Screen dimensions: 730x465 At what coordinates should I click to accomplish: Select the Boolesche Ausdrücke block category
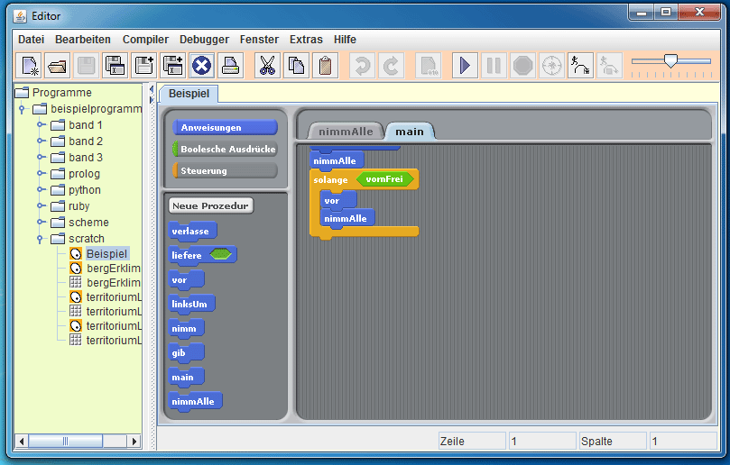225,150
